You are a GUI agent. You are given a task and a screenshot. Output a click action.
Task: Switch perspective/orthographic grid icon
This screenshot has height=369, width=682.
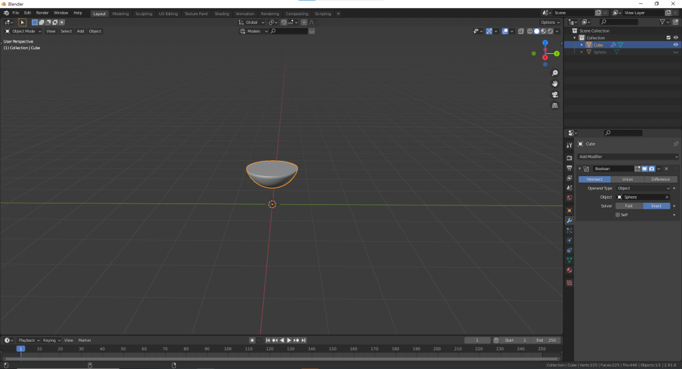click(x=555, y=106)
